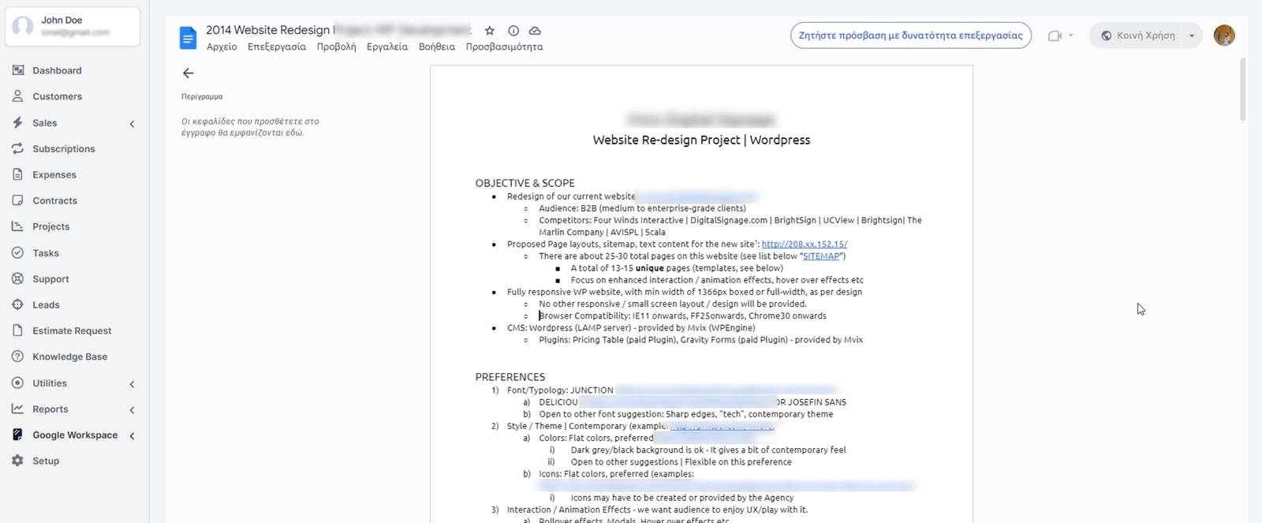
Task: Click the Leads target icon
Action: point(17,304)
